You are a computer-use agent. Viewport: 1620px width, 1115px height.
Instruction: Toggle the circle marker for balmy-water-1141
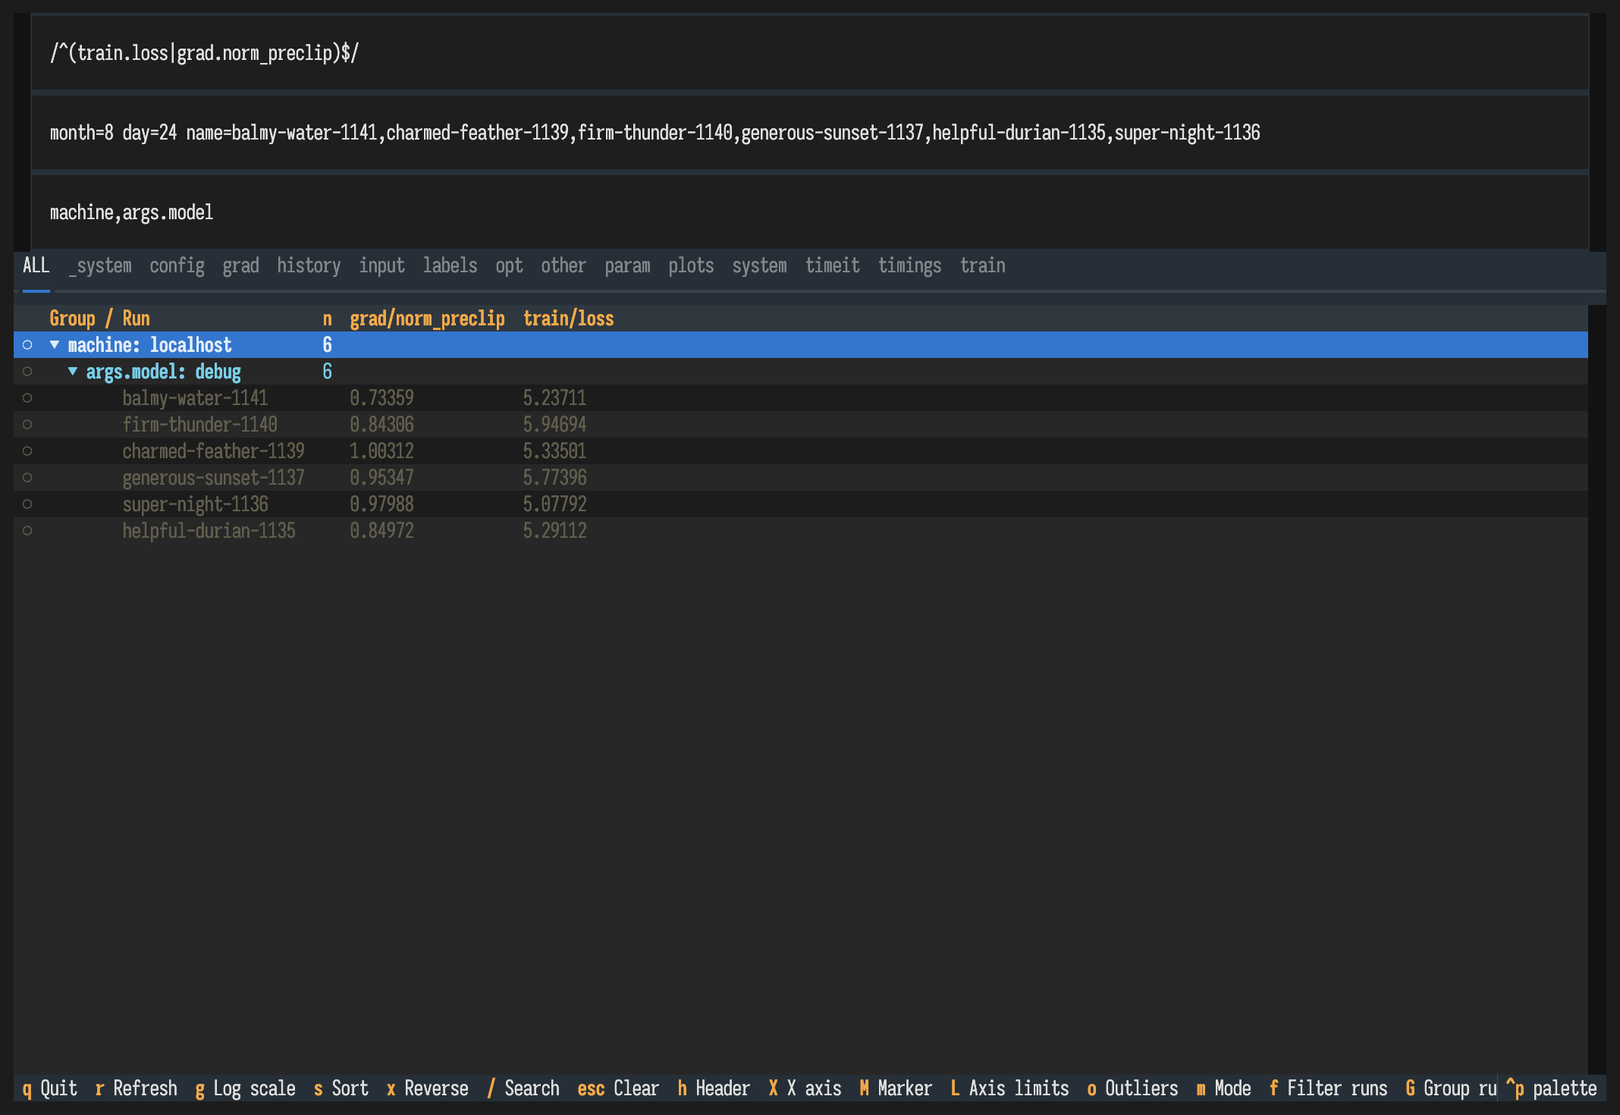[27, 398]
